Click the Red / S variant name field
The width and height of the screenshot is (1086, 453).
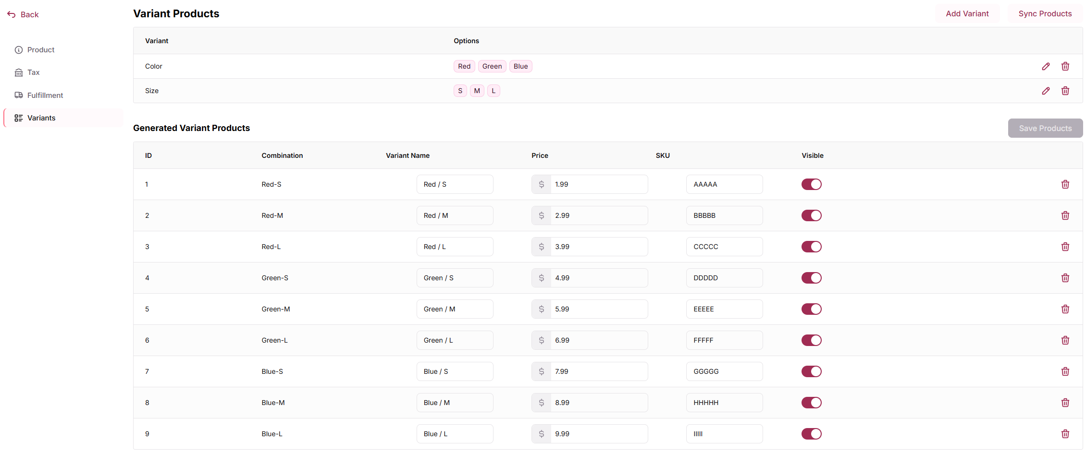point(455,184)
